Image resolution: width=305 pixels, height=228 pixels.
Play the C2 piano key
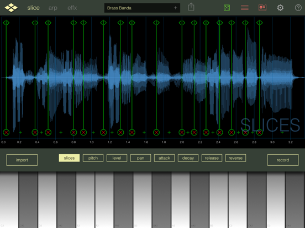click(x=9, y=200)
